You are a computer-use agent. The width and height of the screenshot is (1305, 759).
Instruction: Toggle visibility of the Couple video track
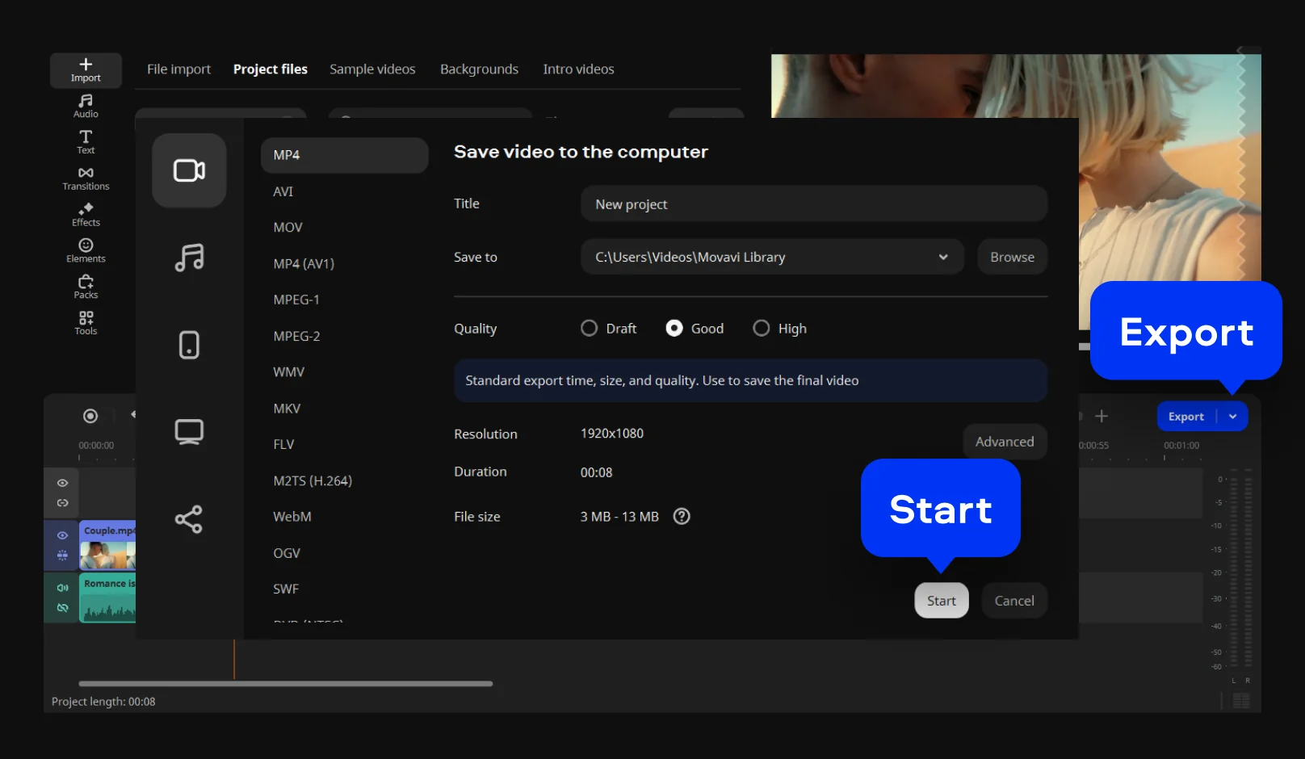pos(62,535)
